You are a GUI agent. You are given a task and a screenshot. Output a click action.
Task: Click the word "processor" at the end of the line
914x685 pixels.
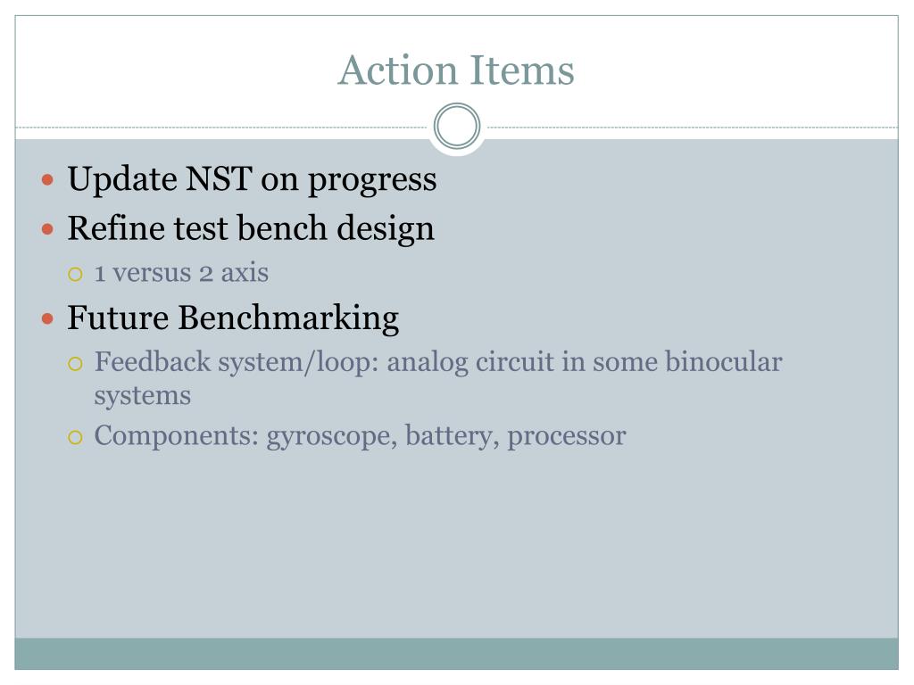[567, 437]
